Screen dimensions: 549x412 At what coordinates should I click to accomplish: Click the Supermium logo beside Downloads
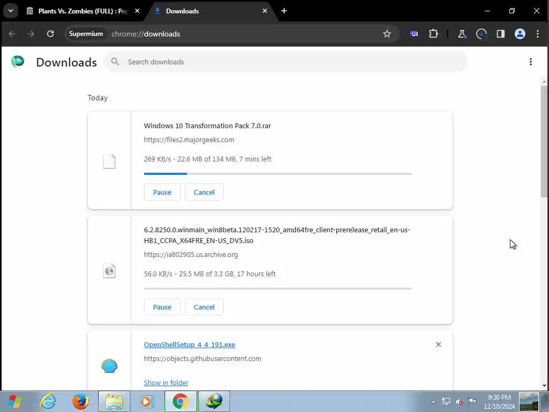[x=18, y=62]
